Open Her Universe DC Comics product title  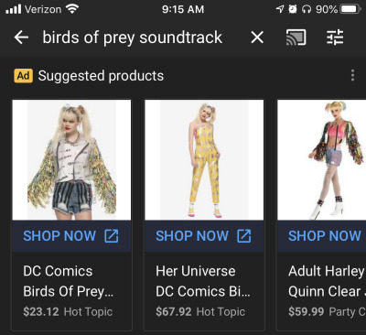click(203, 281)
